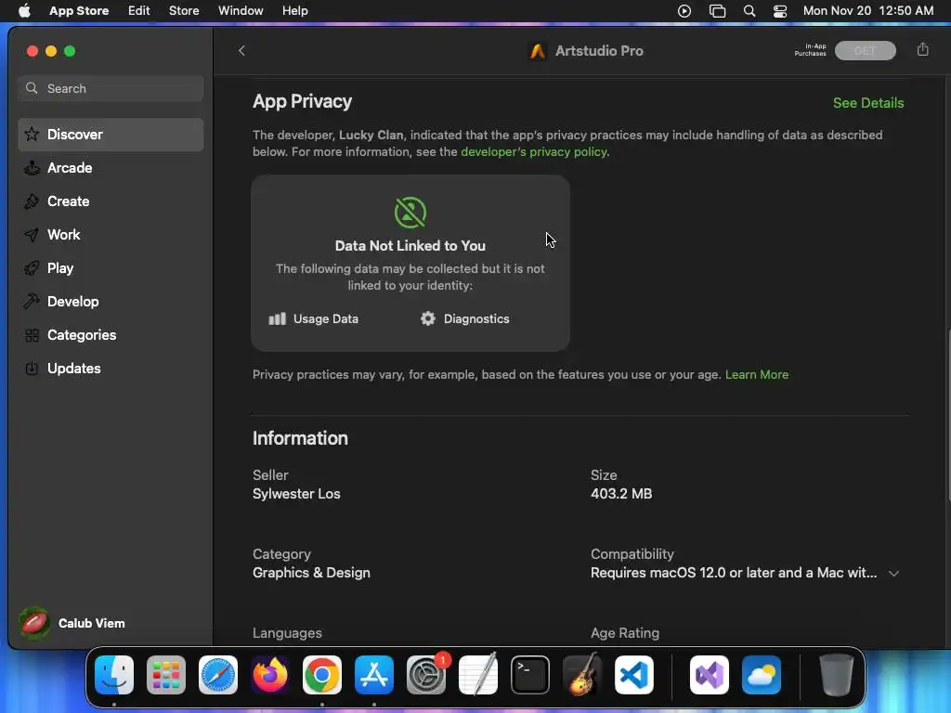The width and height of the screenshot is (951, 713).
Task: Switch to the Play section
Action: (x=111, y=268)
